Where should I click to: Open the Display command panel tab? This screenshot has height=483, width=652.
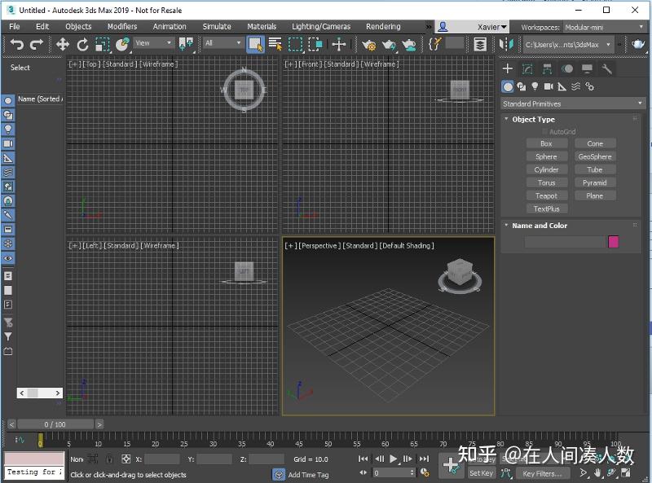[587, 68]
